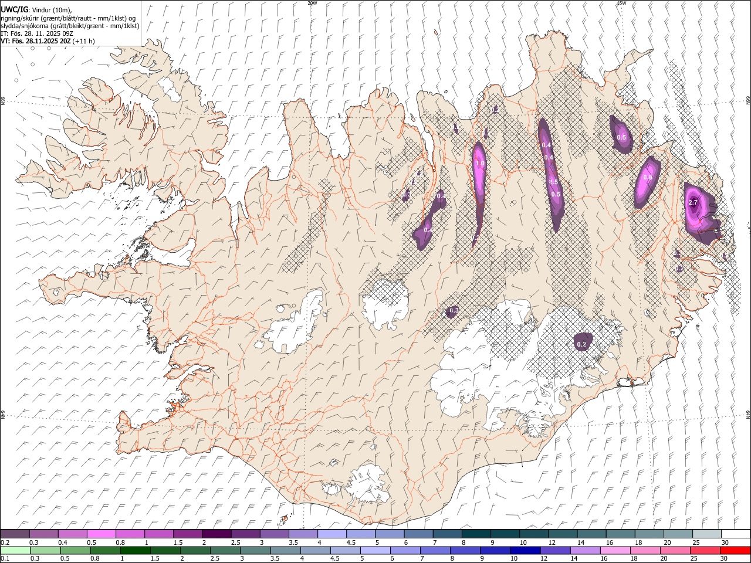Viewport: 751px width, 563px height.
Task: Click the 2.7 snowfall value on the map
Action: click(692, 202)
